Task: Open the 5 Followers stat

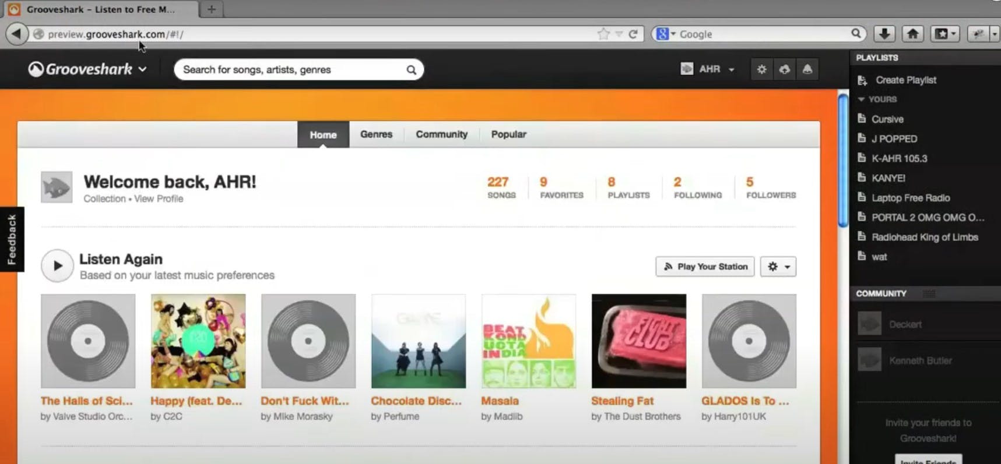Action: point(771,187)
